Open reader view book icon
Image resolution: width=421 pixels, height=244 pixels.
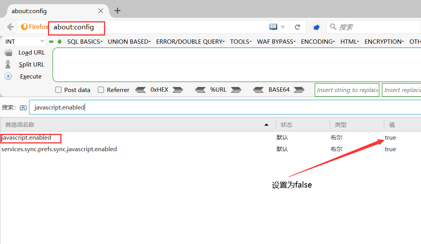point(273,27)
